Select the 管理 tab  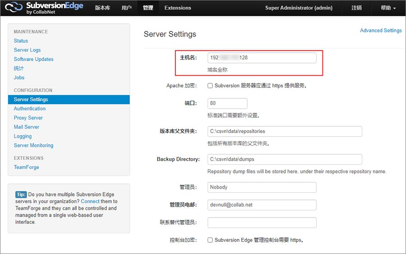(148, 8)
